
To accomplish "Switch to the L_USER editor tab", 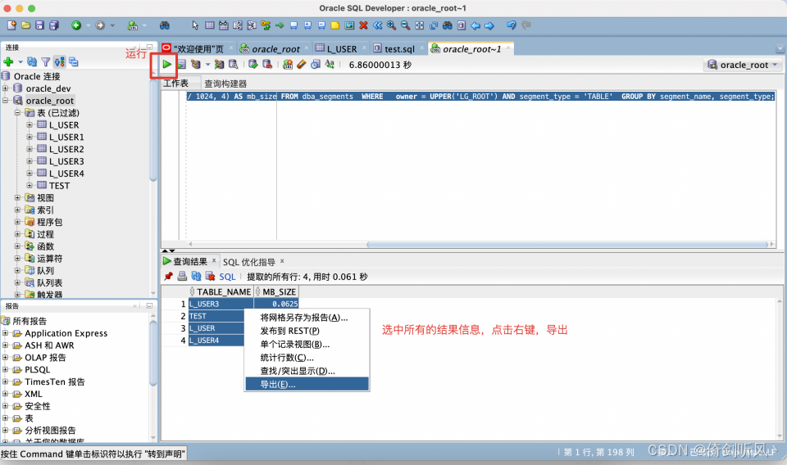I will pos(341,48).
